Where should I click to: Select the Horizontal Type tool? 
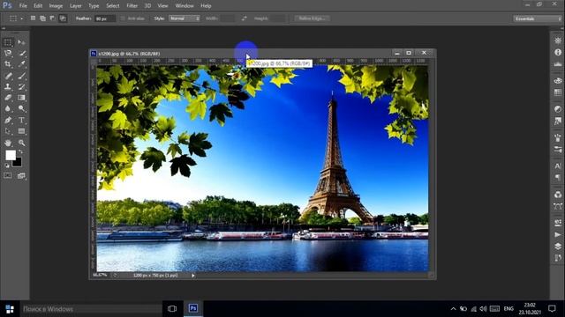(21, 120)
